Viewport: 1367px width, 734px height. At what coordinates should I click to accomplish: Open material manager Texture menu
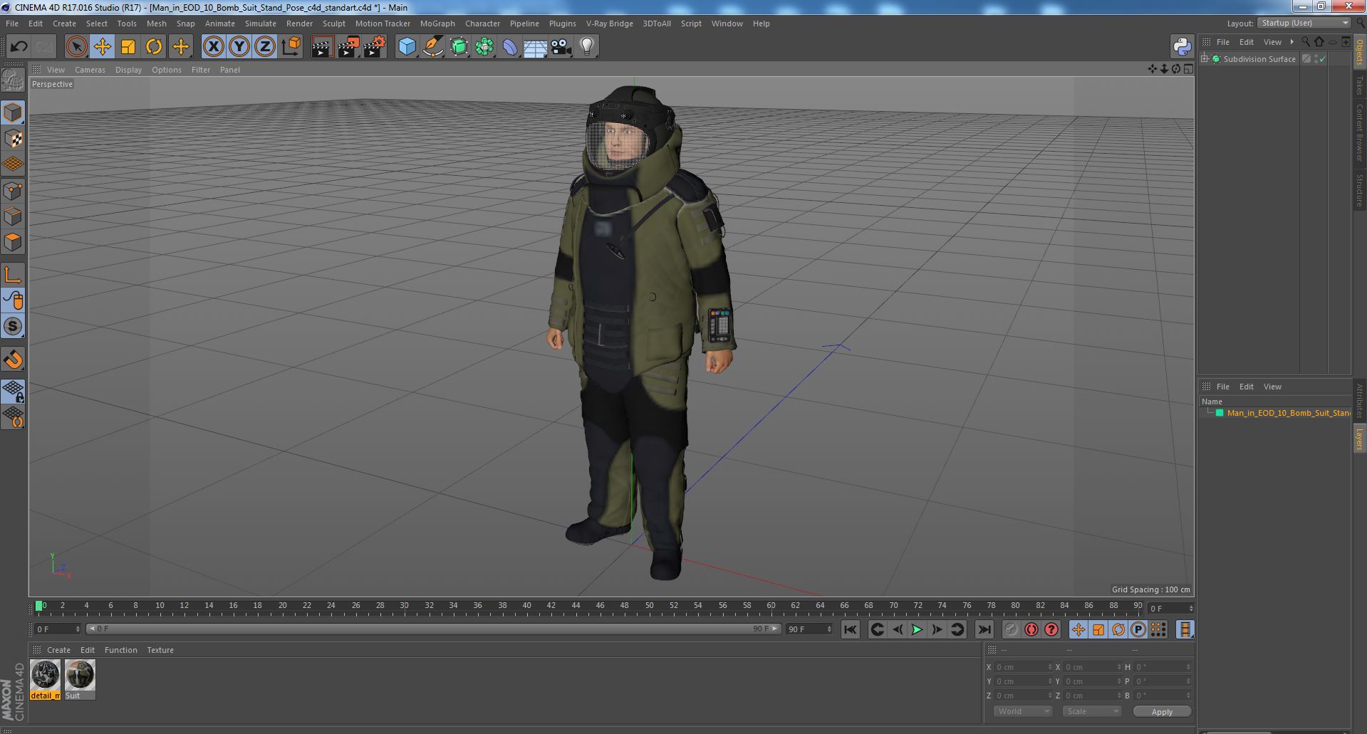(160, 650)
